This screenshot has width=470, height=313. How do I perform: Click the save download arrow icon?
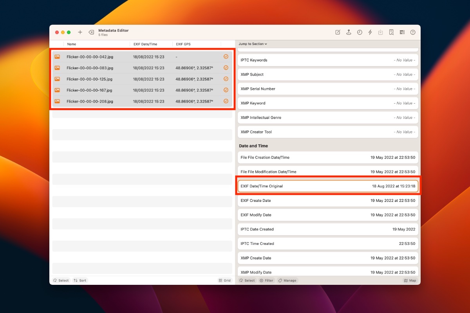380,32
